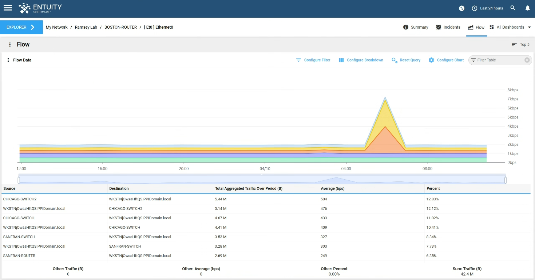Sort by the Average (bps) column header
Viewport: 535px width, 280px height.
[333, 188]
